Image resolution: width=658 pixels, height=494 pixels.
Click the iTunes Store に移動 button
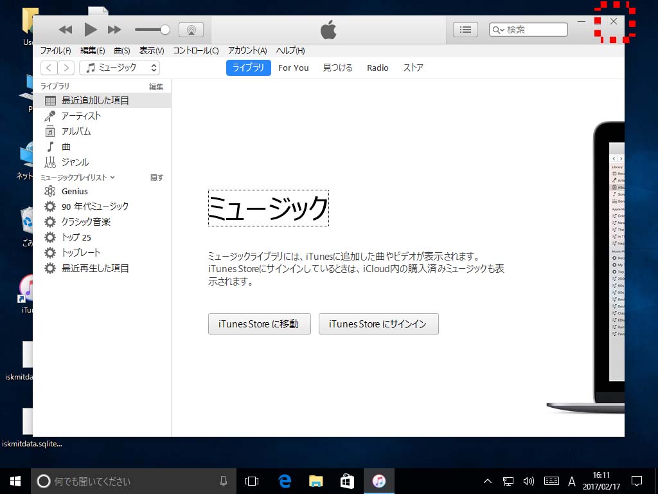pyautogui.click(x=259, y=324)
